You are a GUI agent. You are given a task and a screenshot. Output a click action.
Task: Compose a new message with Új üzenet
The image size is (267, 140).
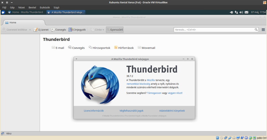point(41,30)
